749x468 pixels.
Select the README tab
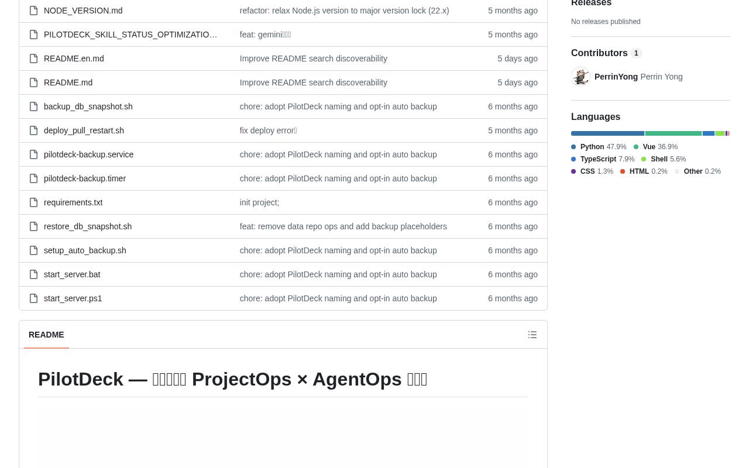46,335
